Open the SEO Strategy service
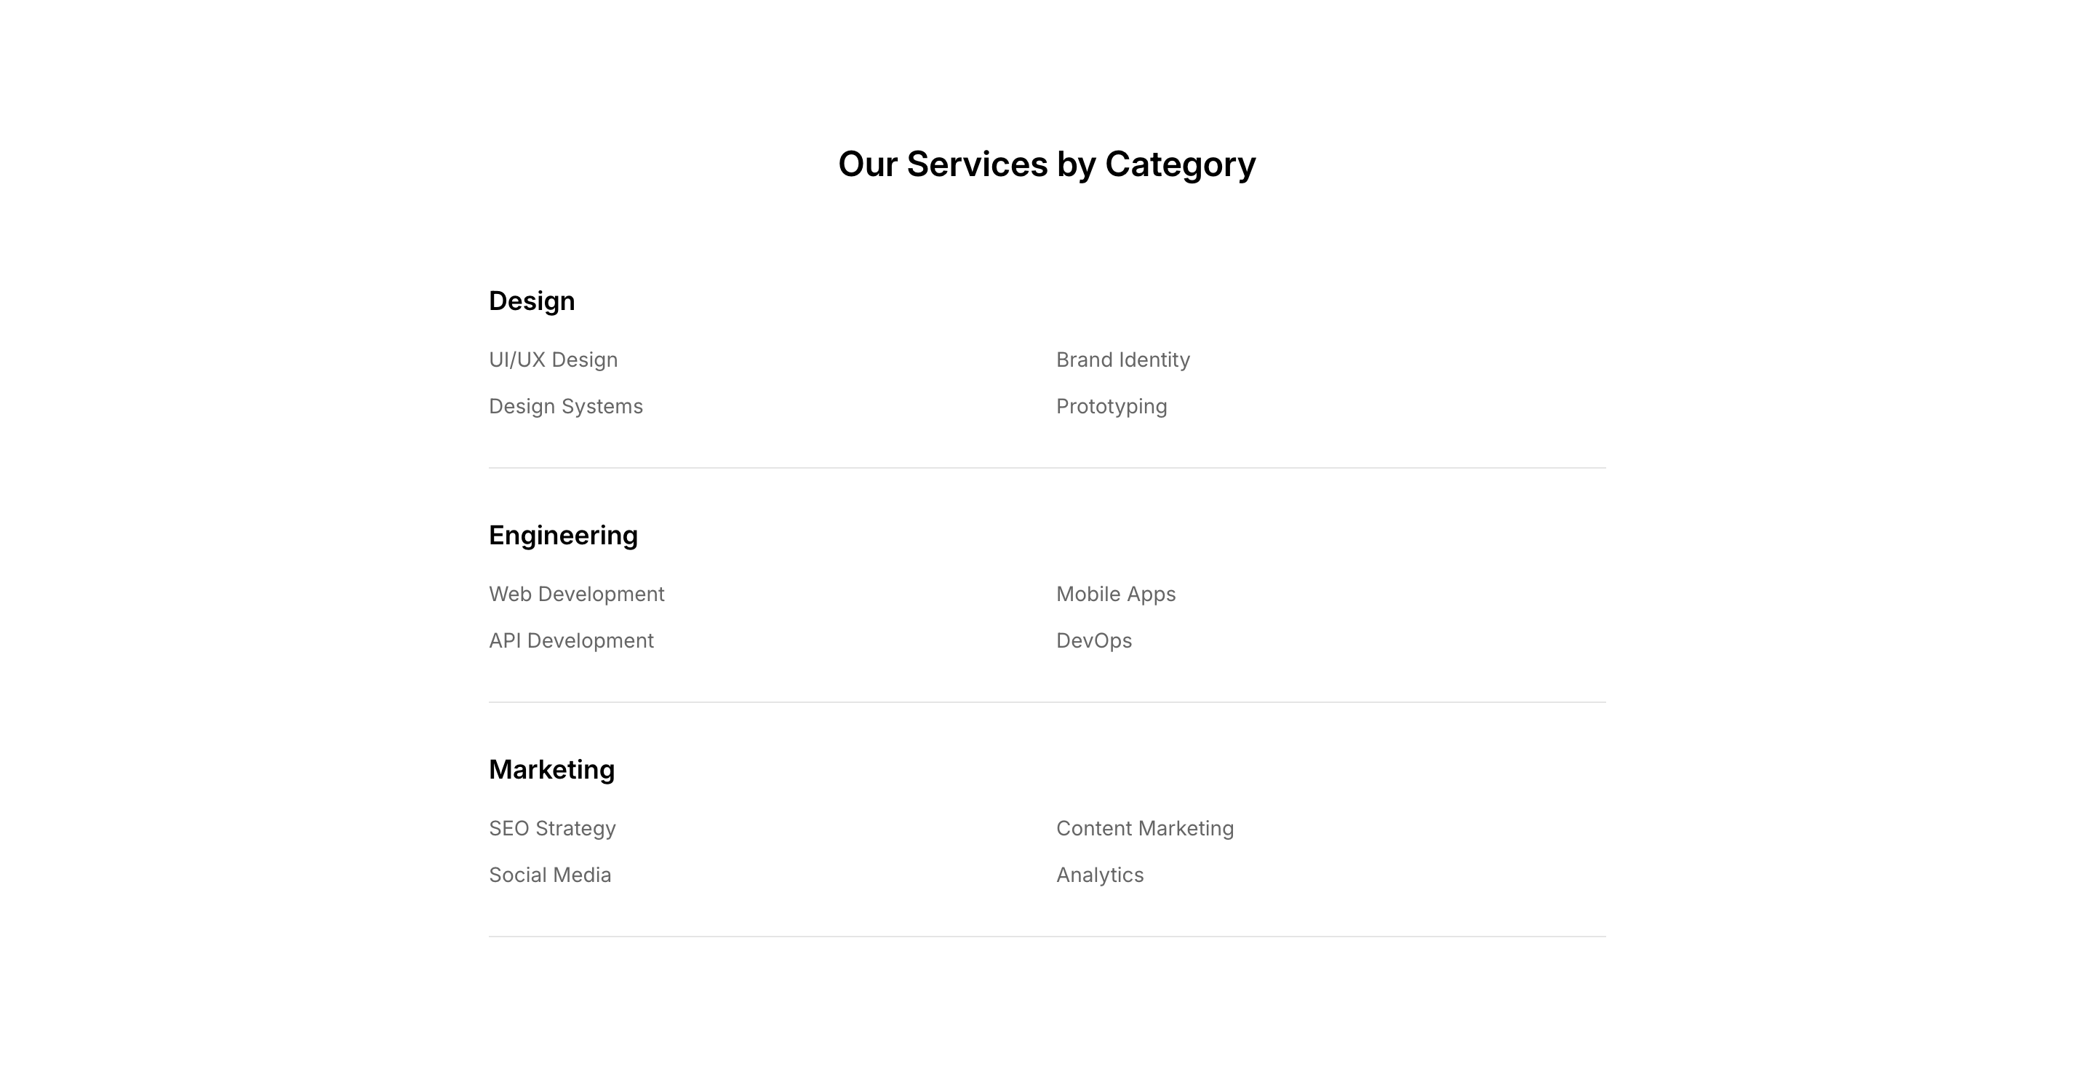 552,828
